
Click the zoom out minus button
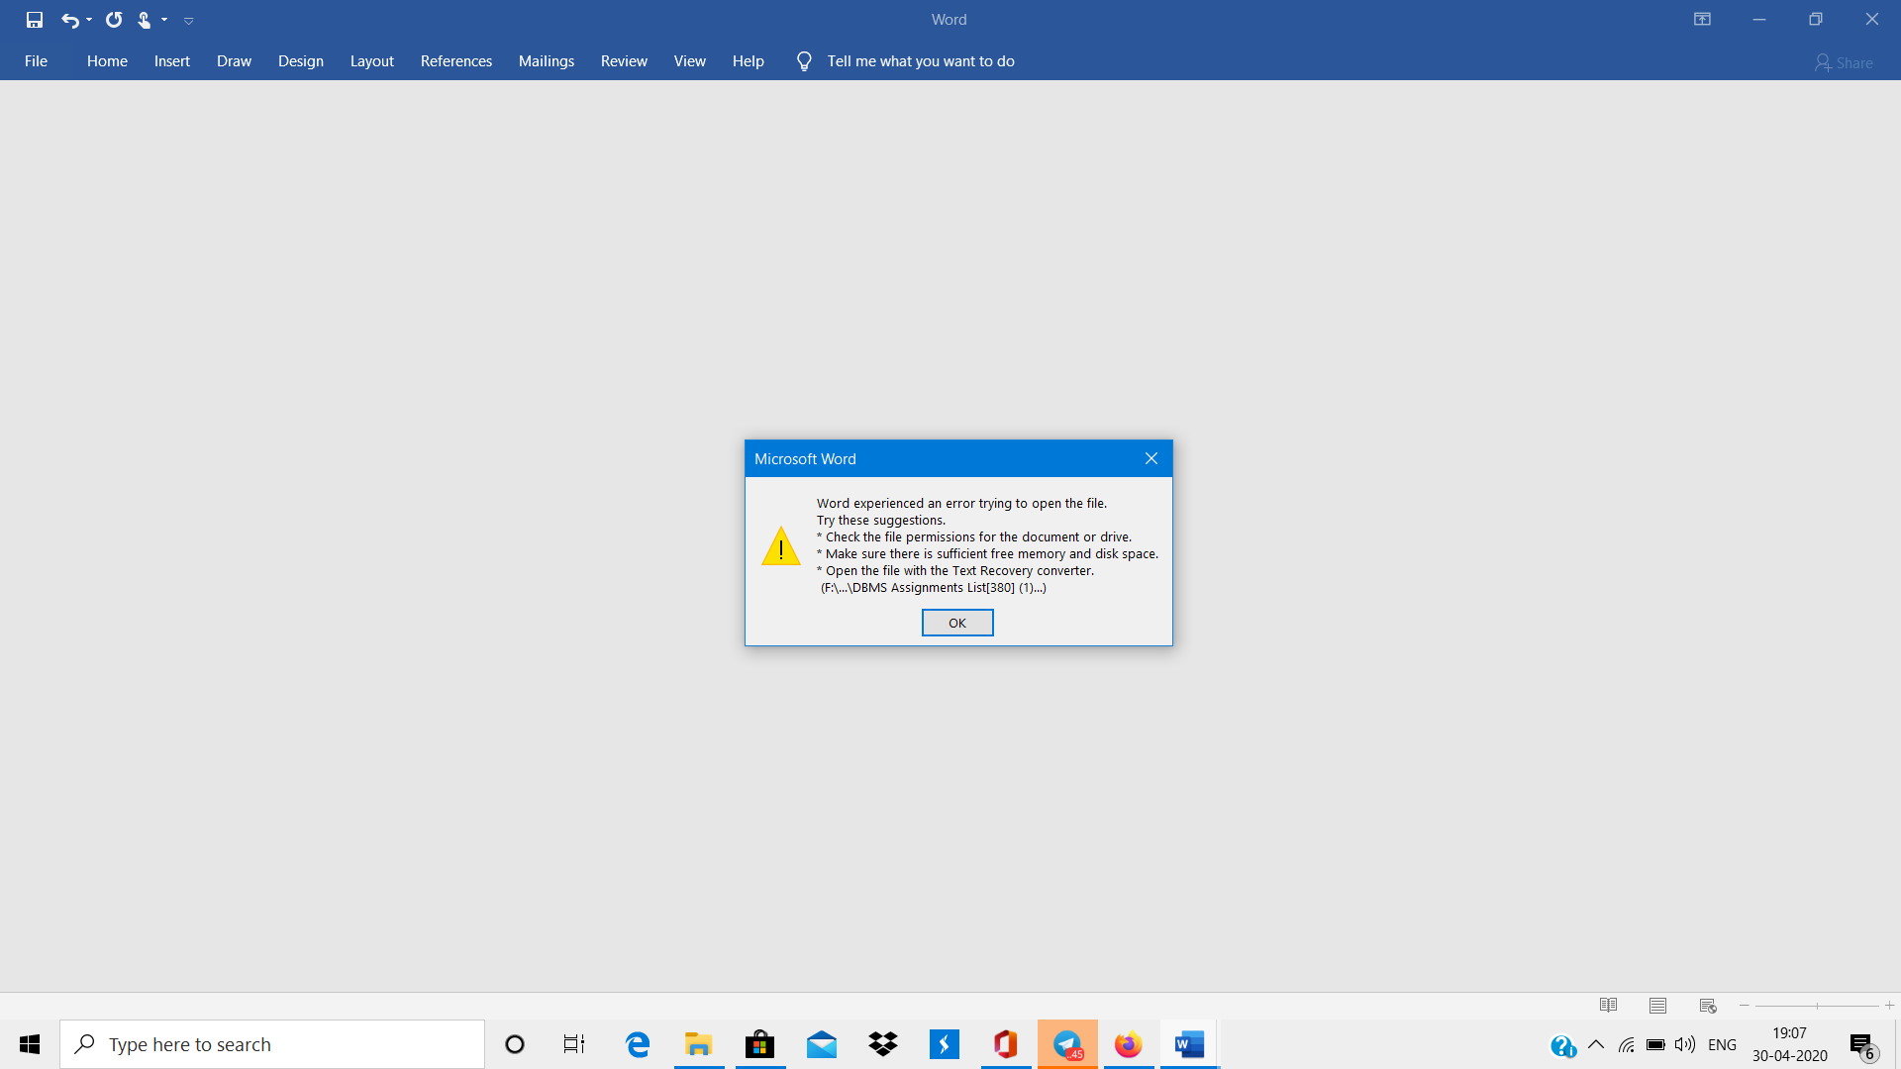1745,1006
